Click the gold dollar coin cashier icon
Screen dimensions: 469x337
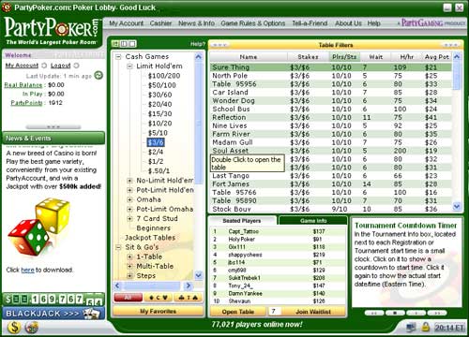[14, 327]
